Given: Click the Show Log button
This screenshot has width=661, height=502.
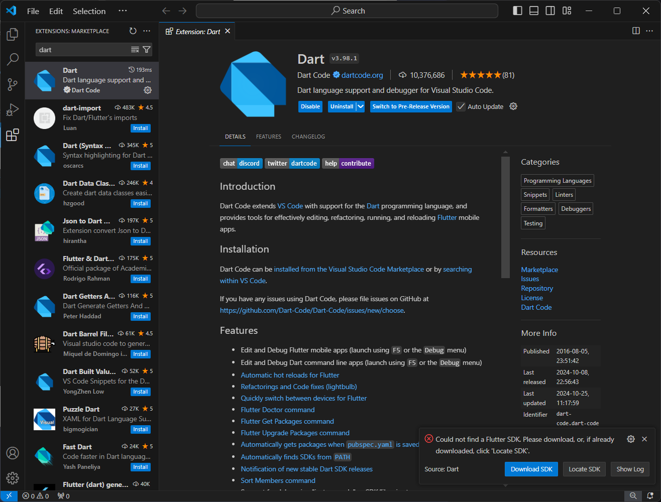Looking at the screenshot, I should tap(630, 469).
